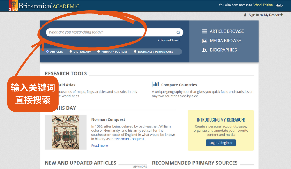
Task: Follow the School Edition link
Action: [262, 5]
